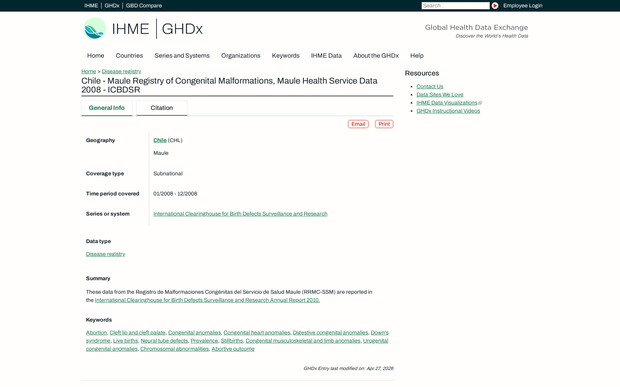
Task: Open Congenital musculoskeletal and limb anomalies keyword
Action: [303, 341]
